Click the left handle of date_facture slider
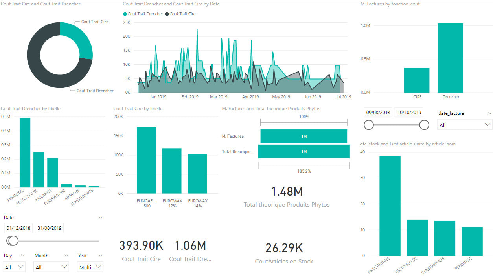 [x=369, y=125]
